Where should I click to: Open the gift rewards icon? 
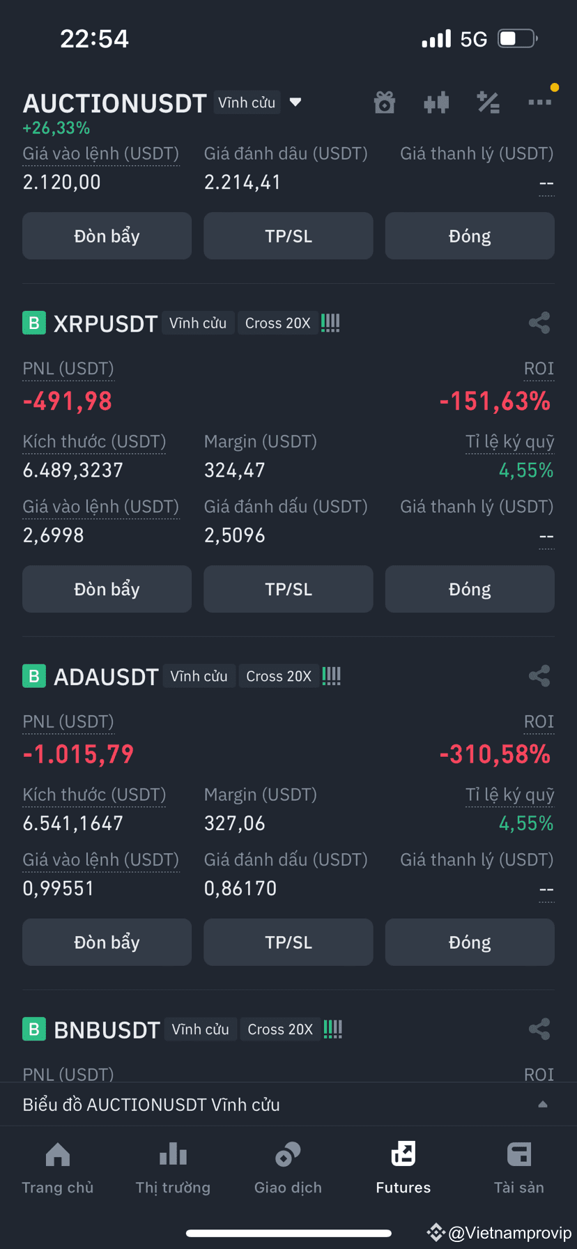pos(385,102)
